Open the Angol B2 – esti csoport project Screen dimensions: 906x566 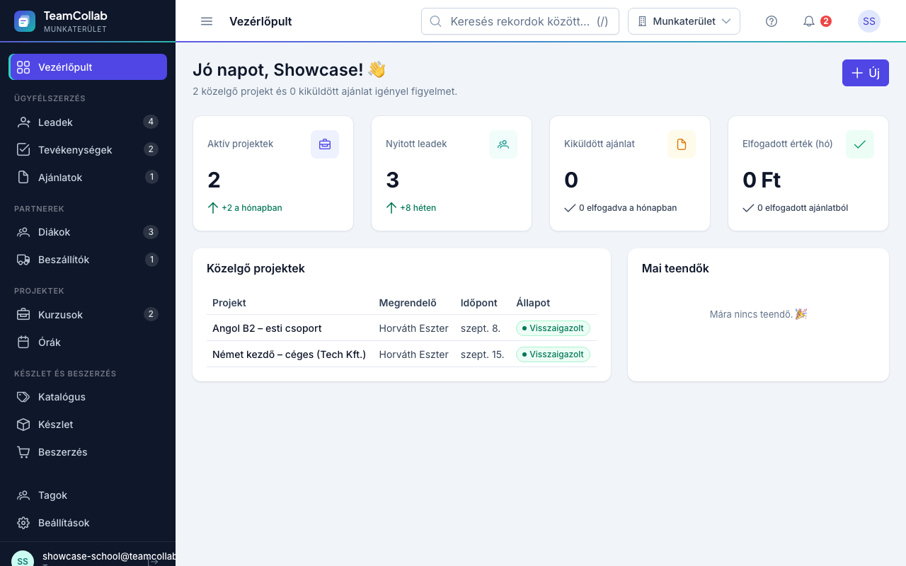coord(267,328)
